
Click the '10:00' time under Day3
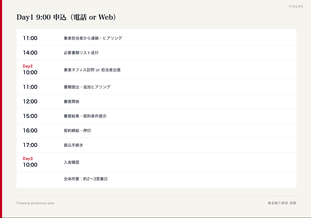[30, 165]
